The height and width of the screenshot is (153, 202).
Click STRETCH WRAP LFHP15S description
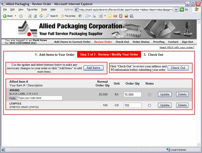point(24,107)
